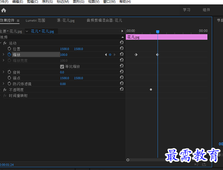Click the 防闪烁滤镜 value 0.00

pos(63,84)
